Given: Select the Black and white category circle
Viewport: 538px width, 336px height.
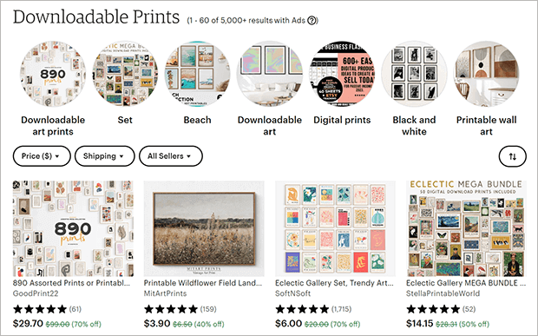Looking at the screenshot, I should click(414, 74).
